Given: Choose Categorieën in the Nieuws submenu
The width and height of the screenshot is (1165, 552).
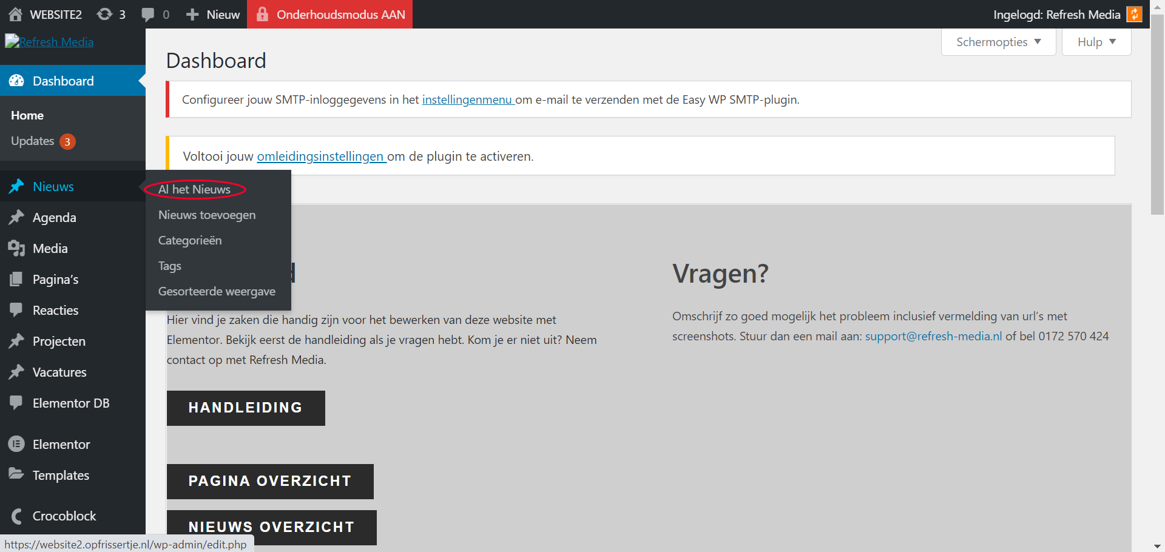Looking at the screenshot, I should click(x=190, y=240).
